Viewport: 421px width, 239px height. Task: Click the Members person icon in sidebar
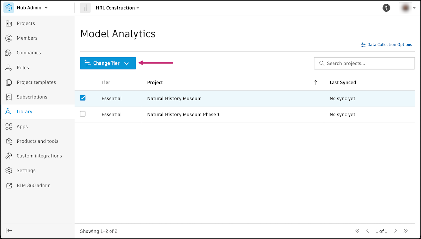[9, 38]
